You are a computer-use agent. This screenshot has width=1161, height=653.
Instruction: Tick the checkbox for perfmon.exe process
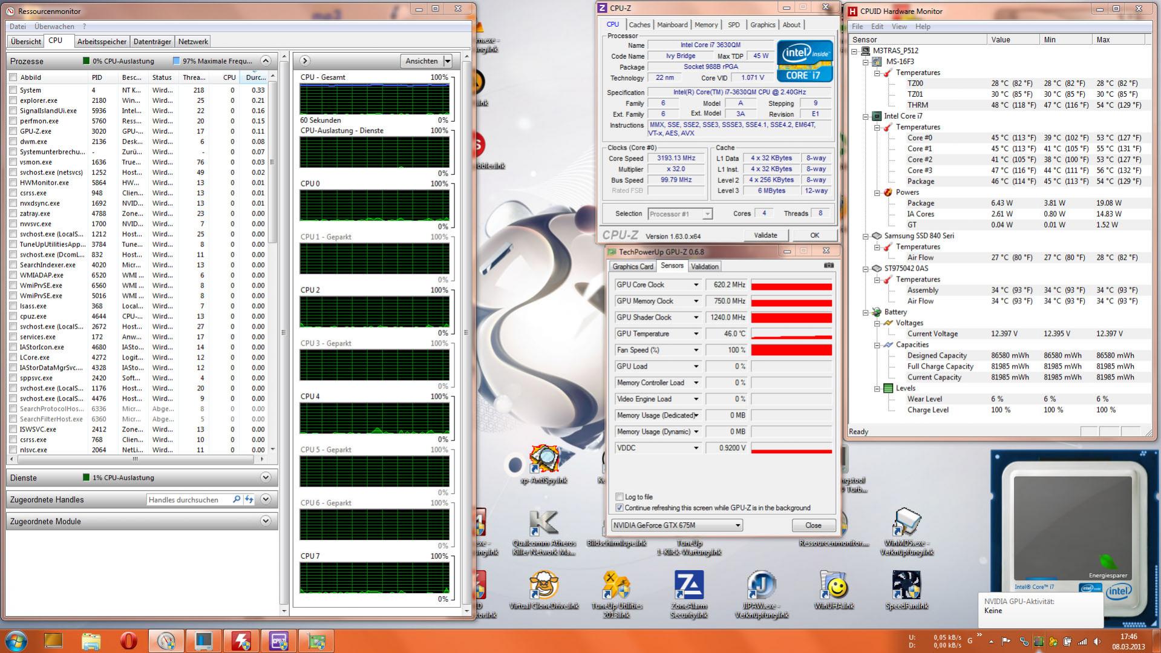point(13,121)
